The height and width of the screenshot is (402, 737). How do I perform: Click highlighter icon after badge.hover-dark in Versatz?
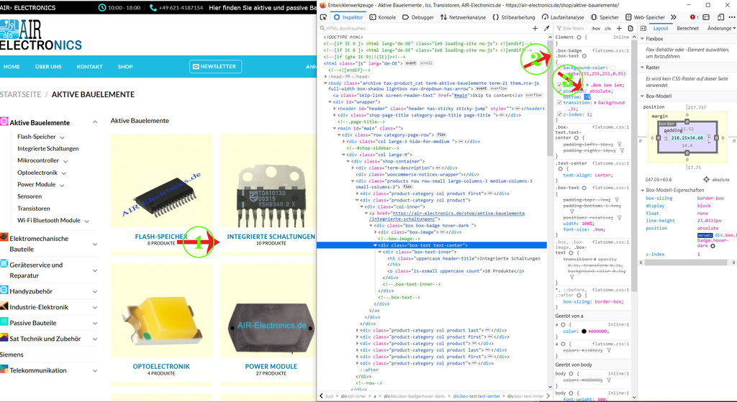pos(713,246)
